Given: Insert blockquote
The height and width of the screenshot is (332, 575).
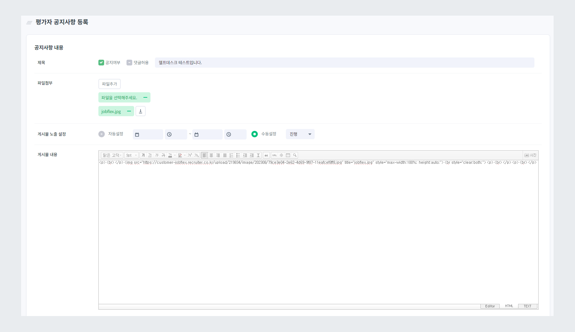Looking at the screenshot, I should coord(266,155).
